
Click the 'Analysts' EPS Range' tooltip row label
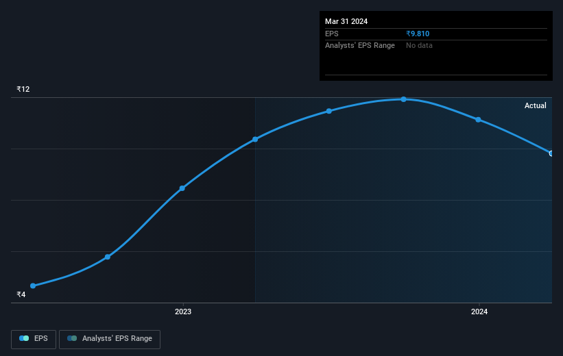(360, 46)
